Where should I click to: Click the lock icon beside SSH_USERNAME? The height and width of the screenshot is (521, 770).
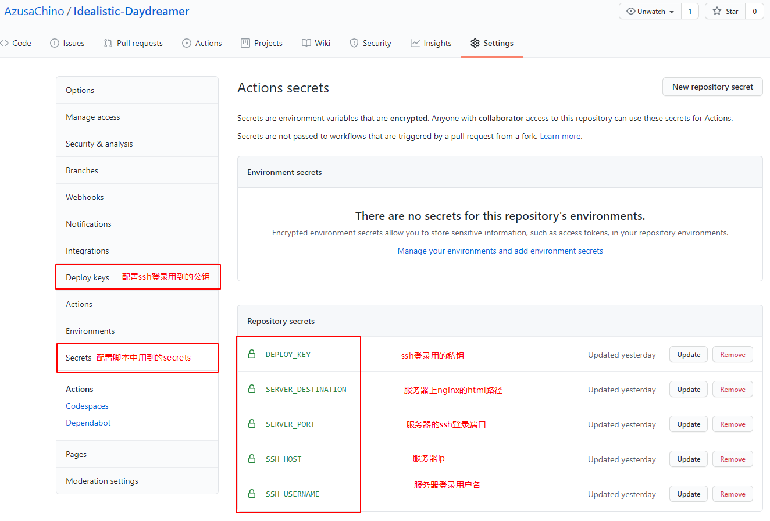[x=252, y=494]
